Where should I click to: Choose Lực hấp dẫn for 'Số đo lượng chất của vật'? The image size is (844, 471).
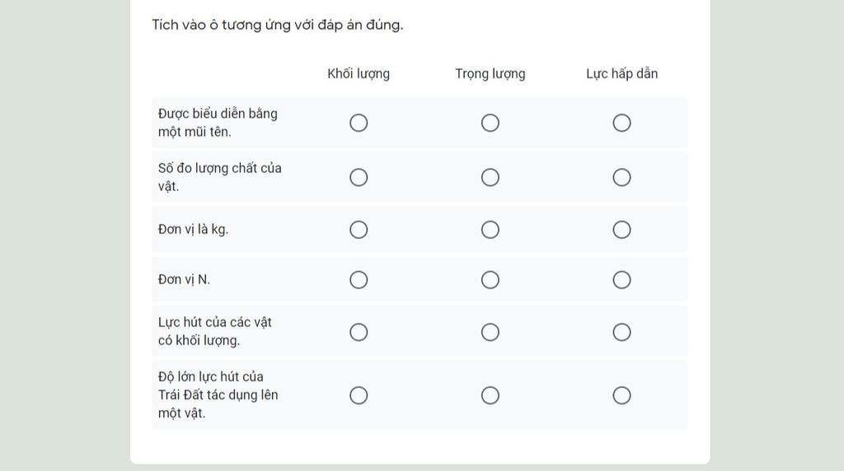[x=621, y=177]
